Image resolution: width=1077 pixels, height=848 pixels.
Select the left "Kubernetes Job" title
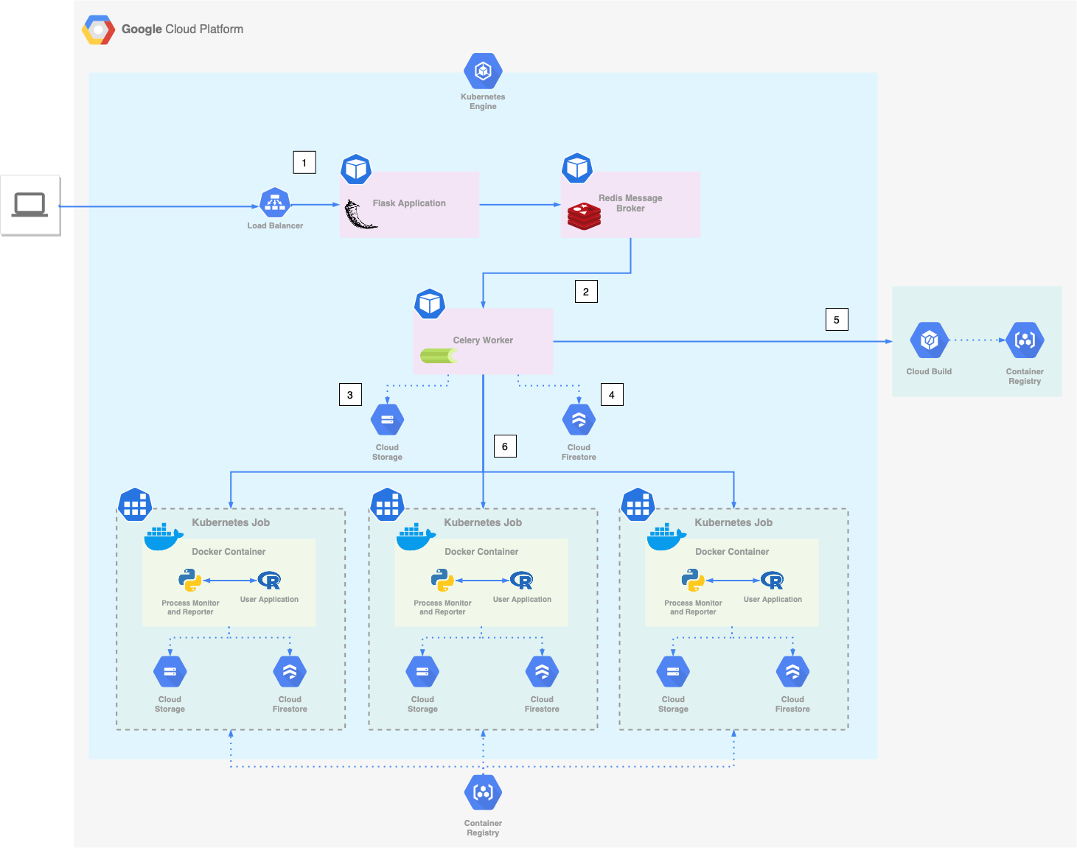click(x=231, y=522)
